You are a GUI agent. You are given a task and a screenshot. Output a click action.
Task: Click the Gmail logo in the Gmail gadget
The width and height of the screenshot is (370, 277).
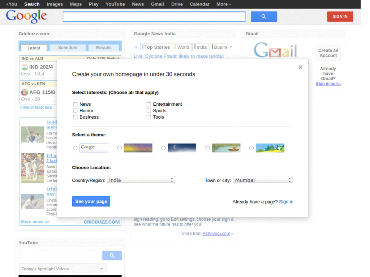276,50
